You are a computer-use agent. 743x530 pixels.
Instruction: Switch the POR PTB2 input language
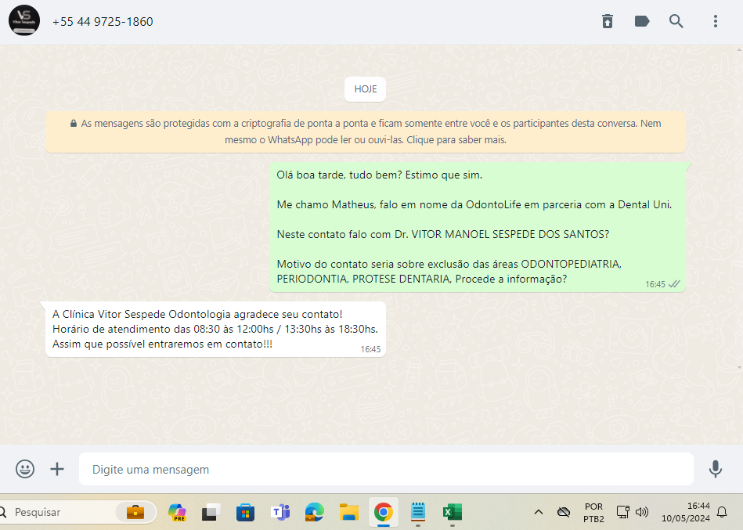point(593,513)
